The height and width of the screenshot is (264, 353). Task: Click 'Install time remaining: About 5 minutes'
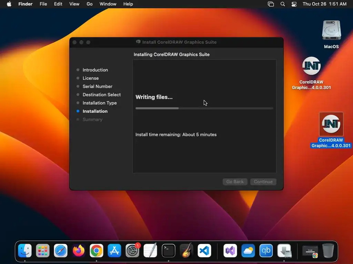(176, 134)
